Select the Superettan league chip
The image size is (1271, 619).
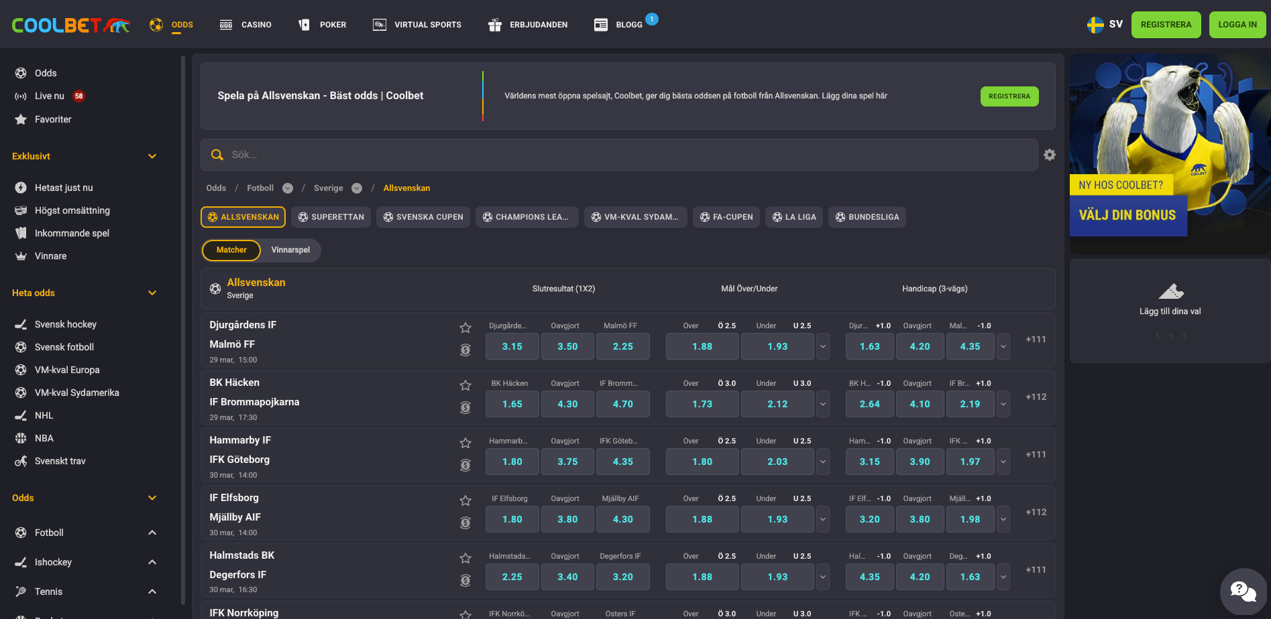(331, 217)
